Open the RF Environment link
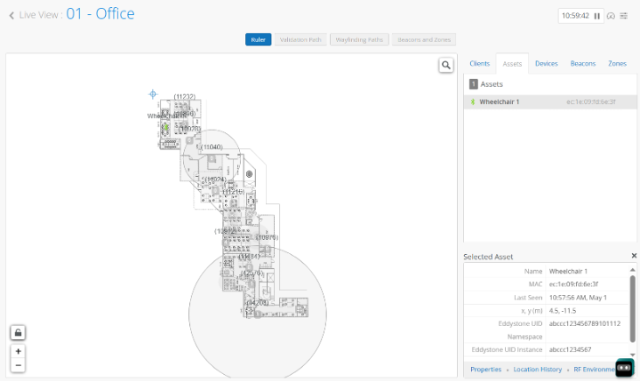 (x=595, y=369)
